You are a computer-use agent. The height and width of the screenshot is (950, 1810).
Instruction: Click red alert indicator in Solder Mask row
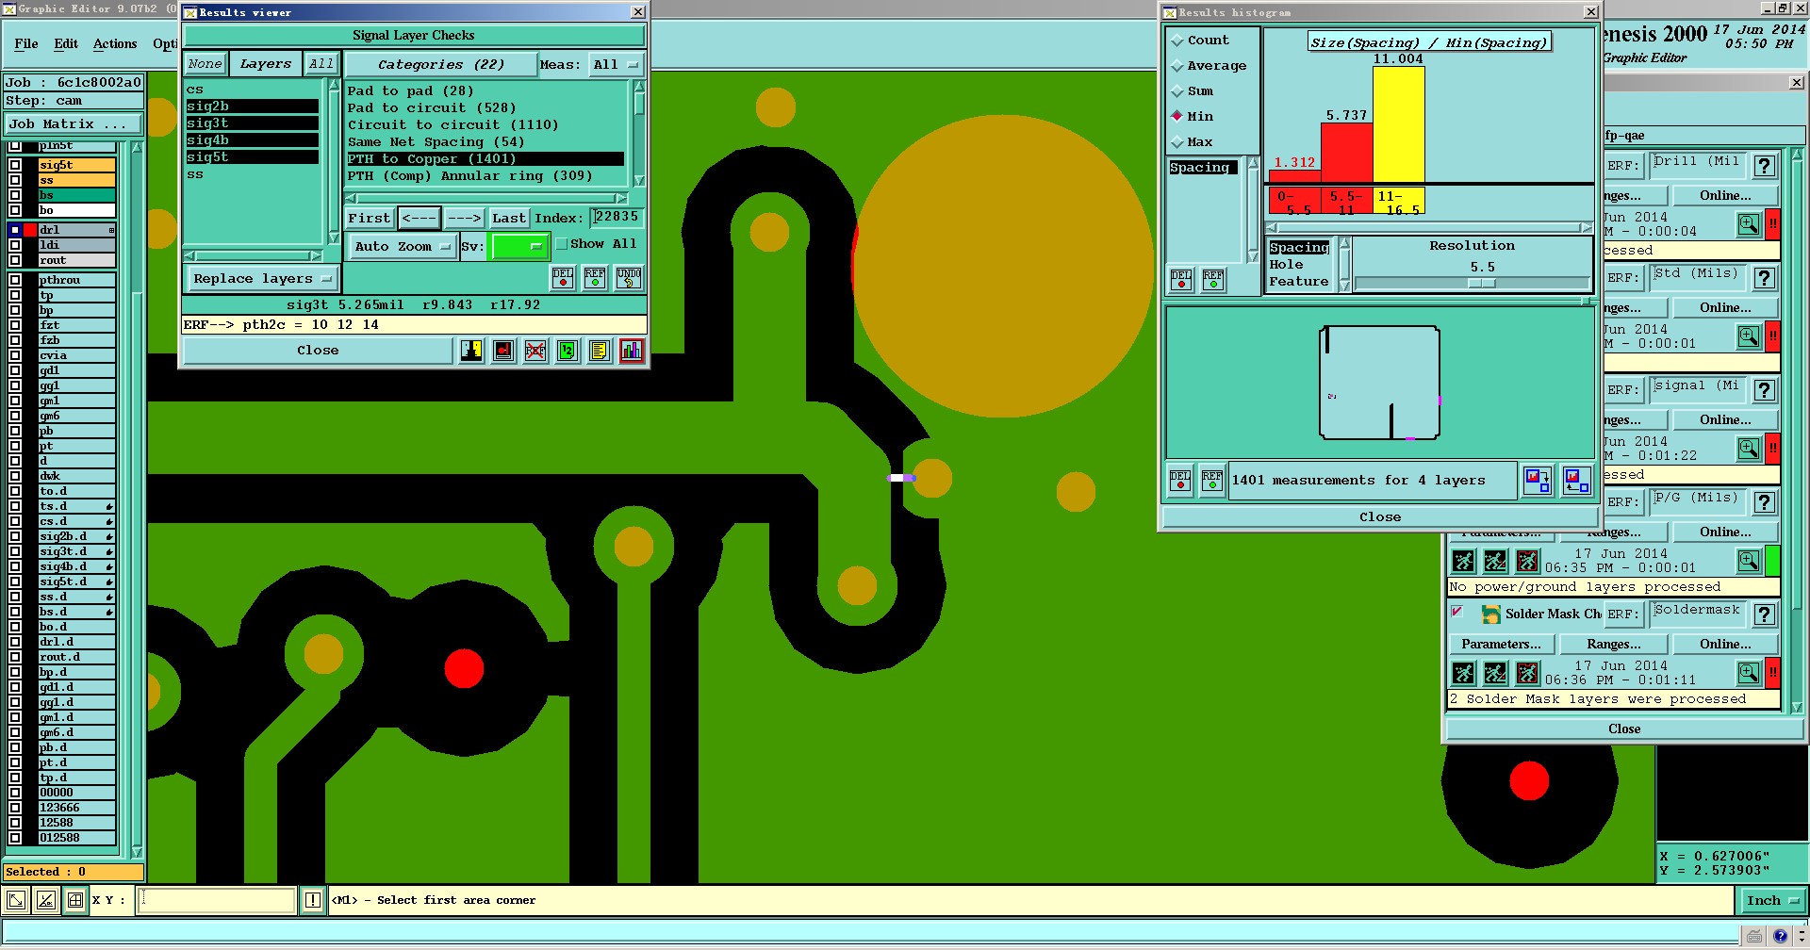[1772, 673]
